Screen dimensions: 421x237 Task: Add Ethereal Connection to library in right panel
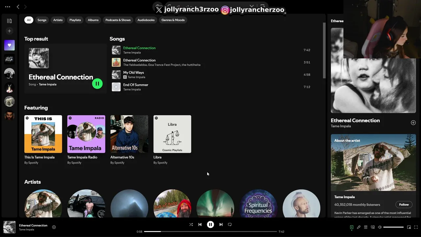[413, 122]
